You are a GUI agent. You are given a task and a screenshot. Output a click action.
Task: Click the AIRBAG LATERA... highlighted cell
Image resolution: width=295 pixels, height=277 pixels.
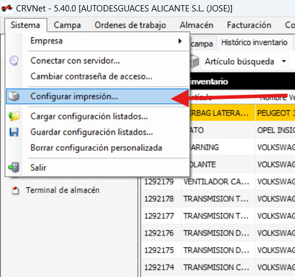pos(222,113)
